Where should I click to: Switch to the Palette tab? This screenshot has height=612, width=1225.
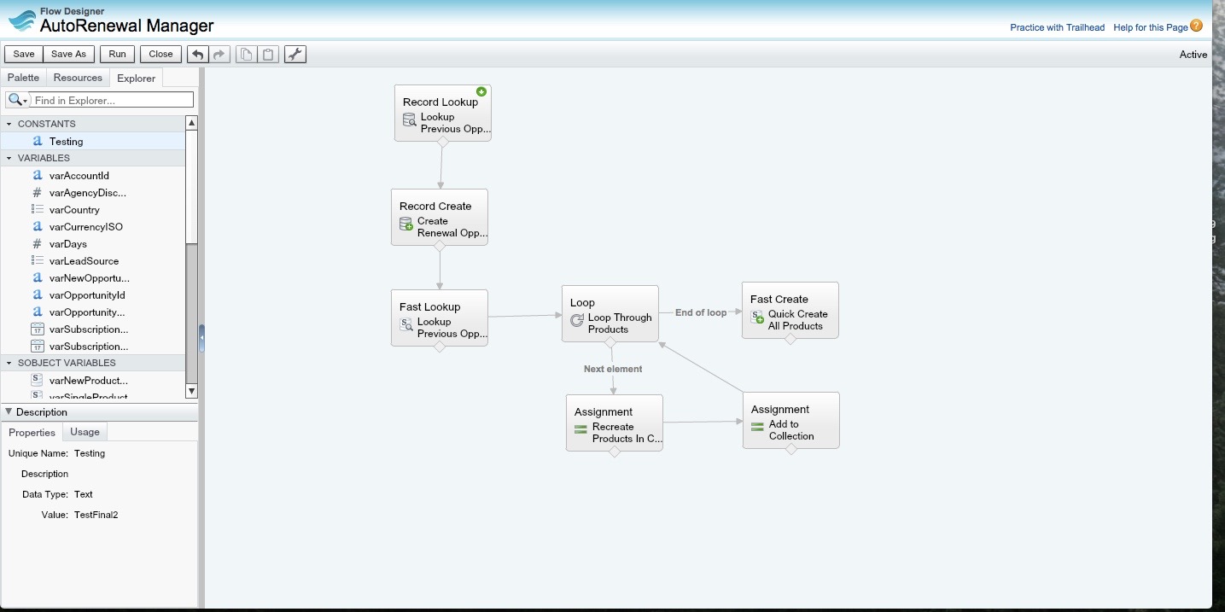pyautogui.click(x=23, y=78)
